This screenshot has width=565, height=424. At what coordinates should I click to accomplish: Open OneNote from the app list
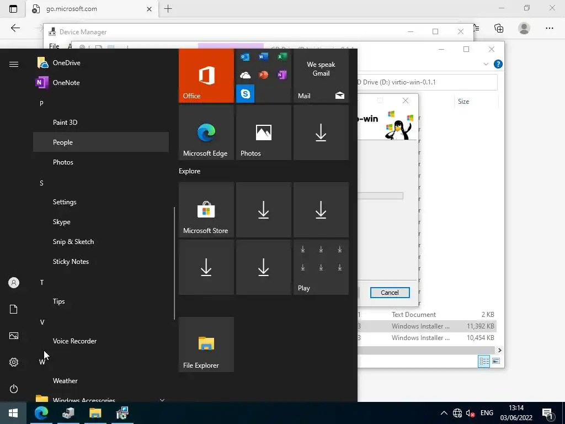click(101, 83)
